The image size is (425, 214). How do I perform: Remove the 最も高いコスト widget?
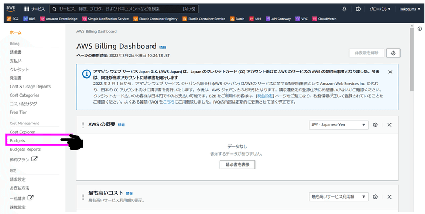(389, 197)
